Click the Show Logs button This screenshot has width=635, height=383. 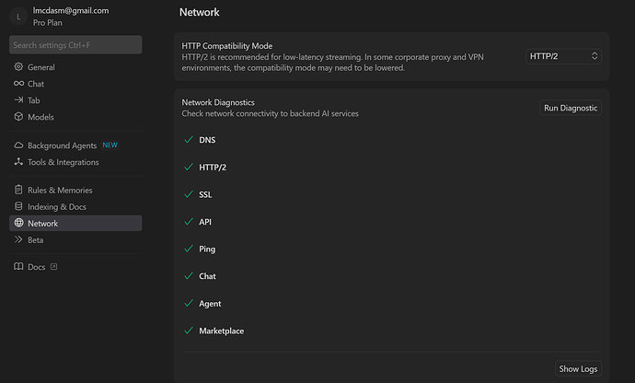pyautogui.click(x=578, y=369)
